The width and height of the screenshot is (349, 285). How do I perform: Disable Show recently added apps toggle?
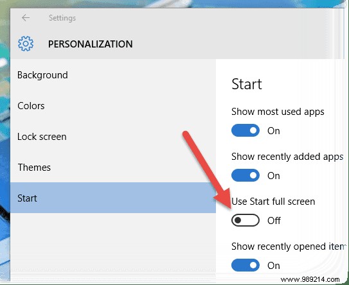(x=246, y=175)
